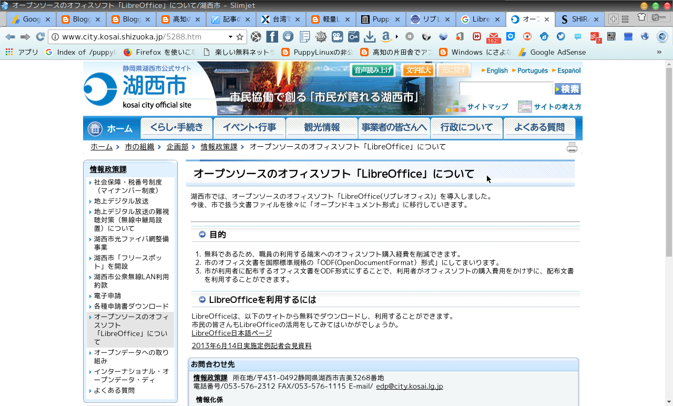Click 市の組織 in the breadcrumb

(x=139, y=147)
